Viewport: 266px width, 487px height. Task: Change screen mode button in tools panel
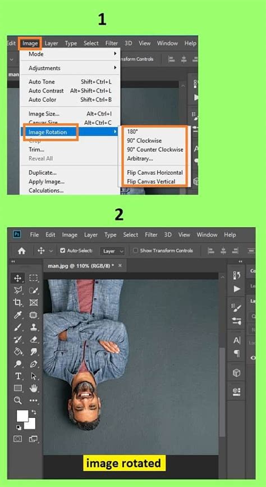click(33, 439)
